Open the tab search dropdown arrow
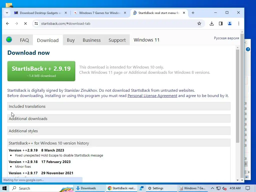 pos(7,13)
